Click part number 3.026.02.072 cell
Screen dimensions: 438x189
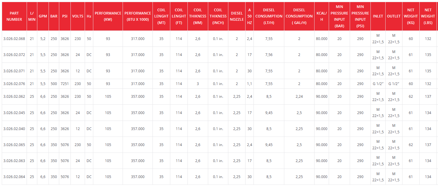pyautogui.click(x=14, y=55)
